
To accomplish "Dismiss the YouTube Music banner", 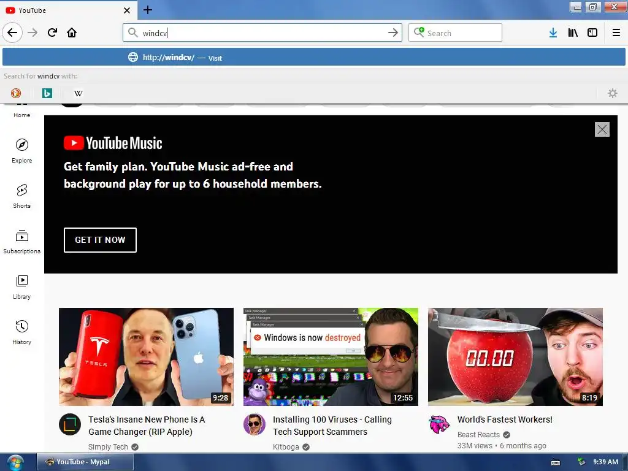I will point(602,129).
